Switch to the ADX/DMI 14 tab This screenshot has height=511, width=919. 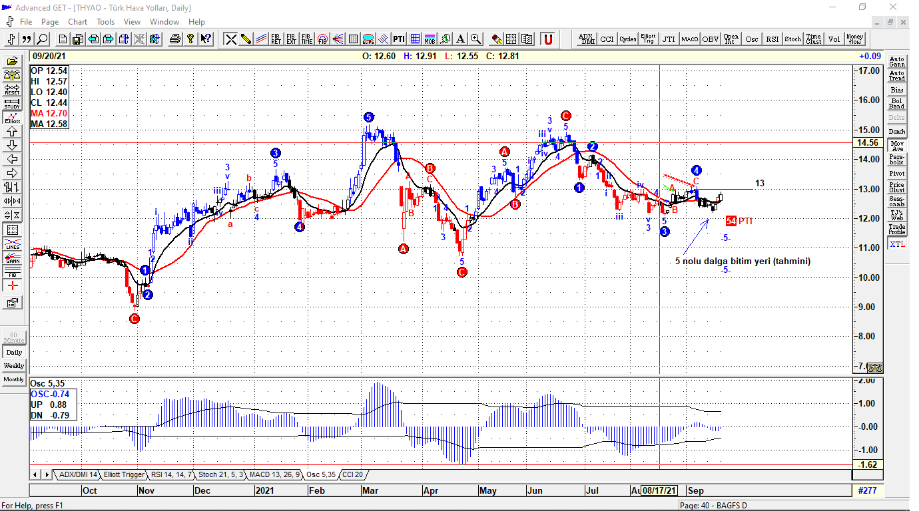(x=78, y=474)
